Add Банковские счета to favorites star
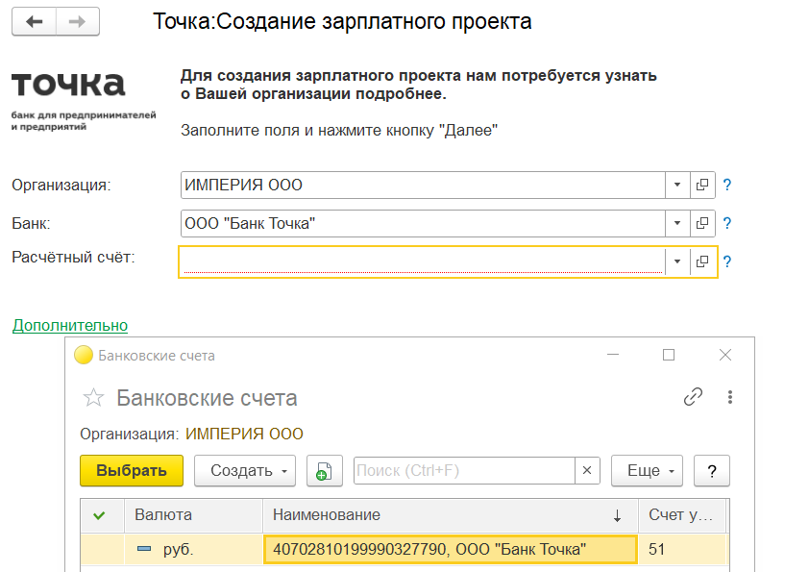This screenshot has height=572, width=809. pyautogui.click(x=93, y=398)
